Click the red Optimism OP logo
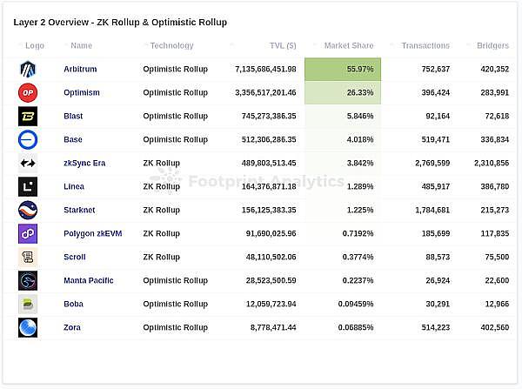 pyautogui.click(x=28, y=92)
